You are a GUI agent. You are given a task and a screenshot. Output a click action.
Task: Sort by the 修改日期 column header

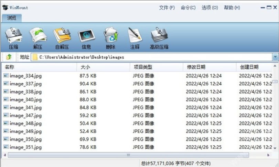[210, 67]
